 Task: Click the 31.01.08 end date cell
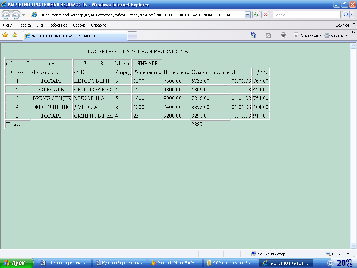tap(93, 64)
